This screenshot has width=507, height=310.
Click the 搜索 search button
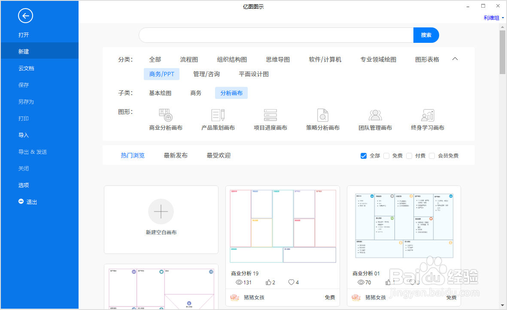[x=426, y=35]
